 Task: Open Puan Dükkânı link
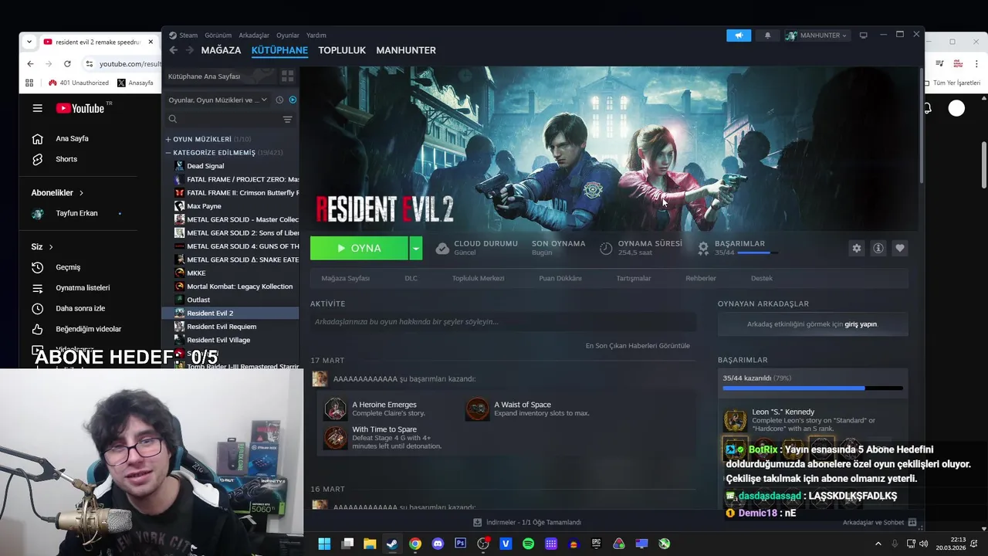click(560, 278)
